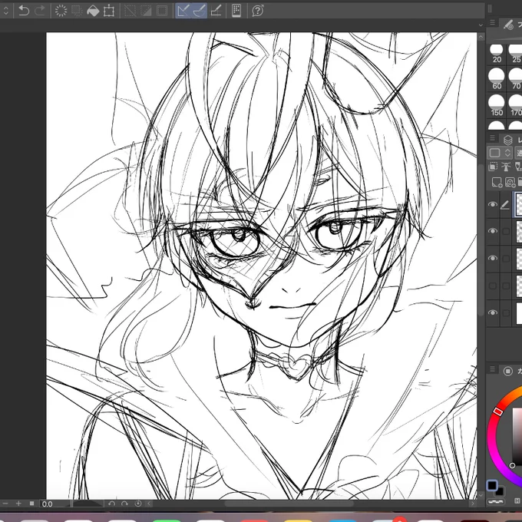This screenshot has height=522, width=522.
Task: Reset canvas rotation icon
Action: (x=137, y=504)
